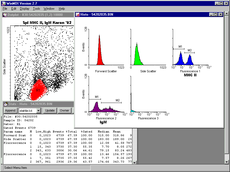The image size is (230, 172).
Task: Click the Dotplot window icon
Action: (x=5, y=15)
